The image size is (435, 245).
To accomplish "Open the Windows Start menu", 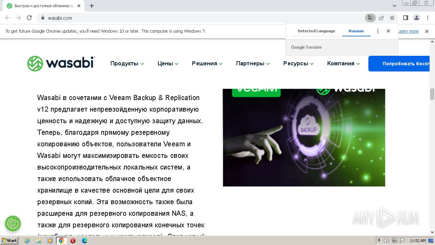I will [9, 240].
